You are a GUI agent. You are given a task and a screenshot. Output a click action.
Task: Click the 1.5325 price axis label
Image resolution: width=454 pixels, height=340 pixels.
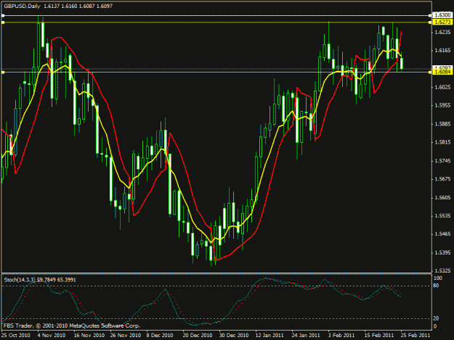click(442, 270)
